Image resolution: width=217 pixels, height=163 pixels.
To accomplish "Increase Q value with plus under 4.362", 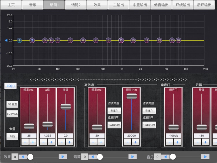I will (51, 142).
